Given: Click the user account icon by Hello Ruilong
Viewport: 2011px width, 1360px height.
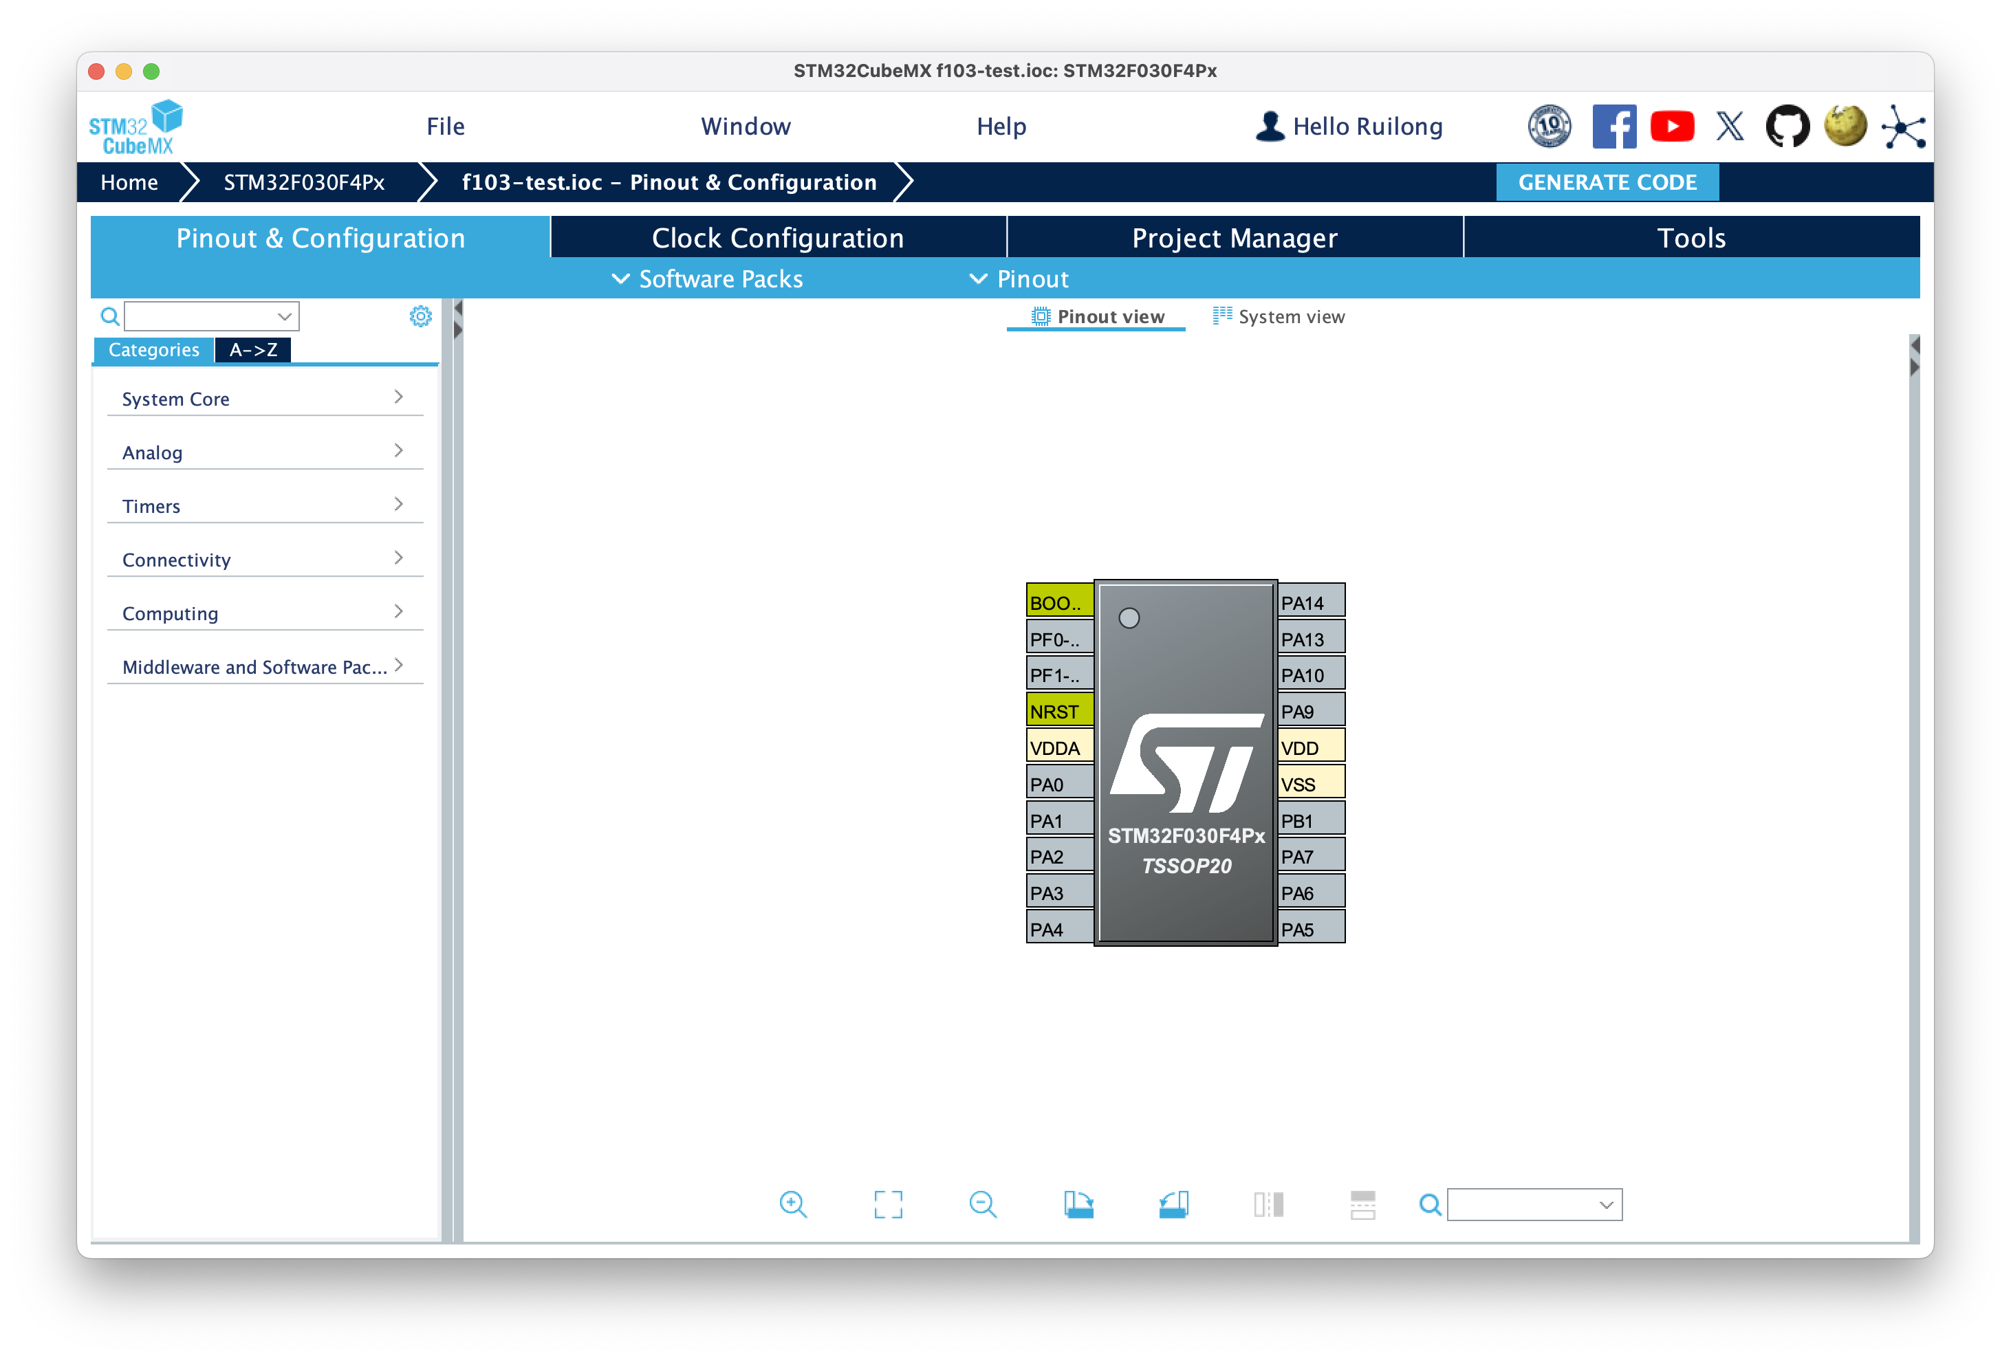Looking at the screenshot, I should coord(1270,127).
